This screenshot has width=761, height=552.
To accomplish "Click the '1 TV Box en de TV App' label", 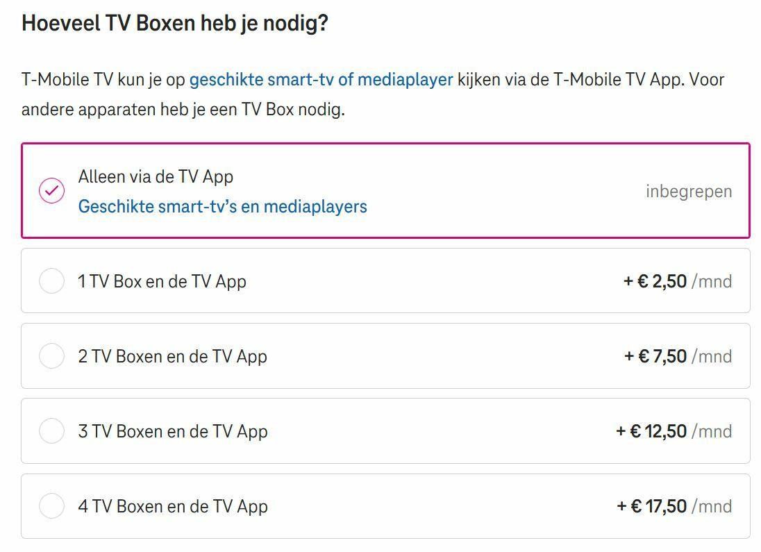I will pos(162,281).
